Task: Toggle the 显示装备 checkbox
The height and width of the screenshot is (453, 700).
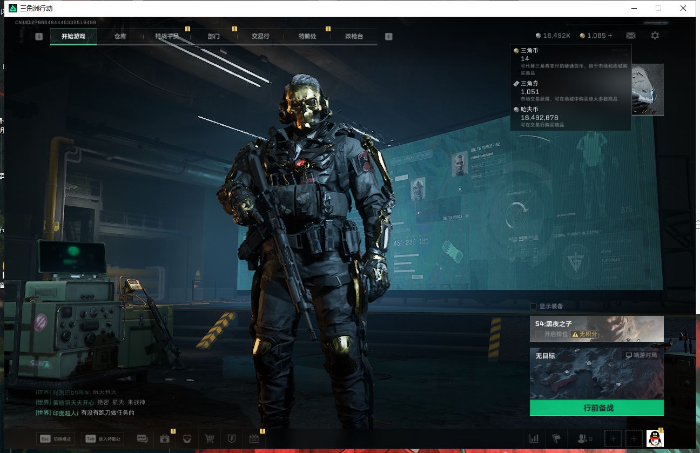Action: (534, 306)
